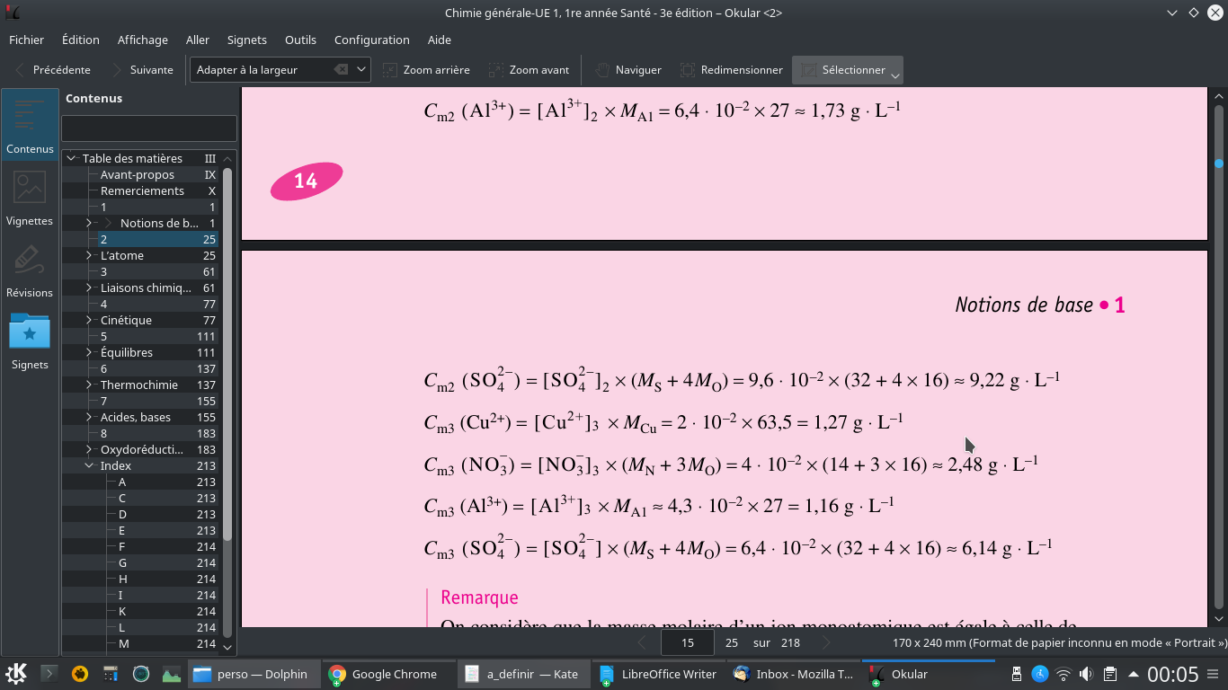Image resolution: width=1228 pixels, height=690 pixels.
Task: Click the document vertical scrollbar handle
Action: pyautogui.click(x=1219, y=164)
